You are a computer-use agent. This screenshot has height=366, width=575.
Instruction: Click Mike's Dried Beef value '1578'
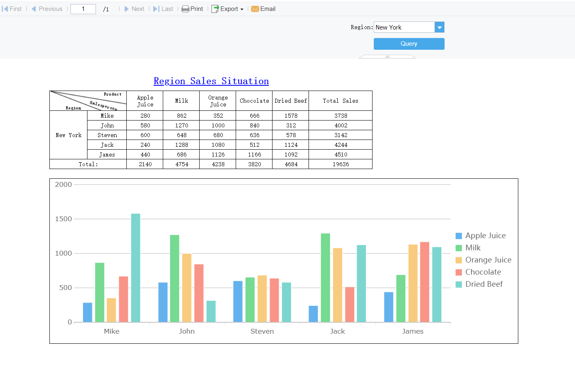click(291, 116)
